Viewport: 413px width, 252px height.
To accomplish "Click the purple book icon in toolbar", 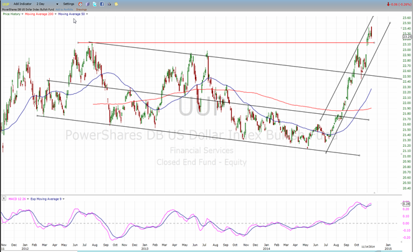I will pos(88,4).
